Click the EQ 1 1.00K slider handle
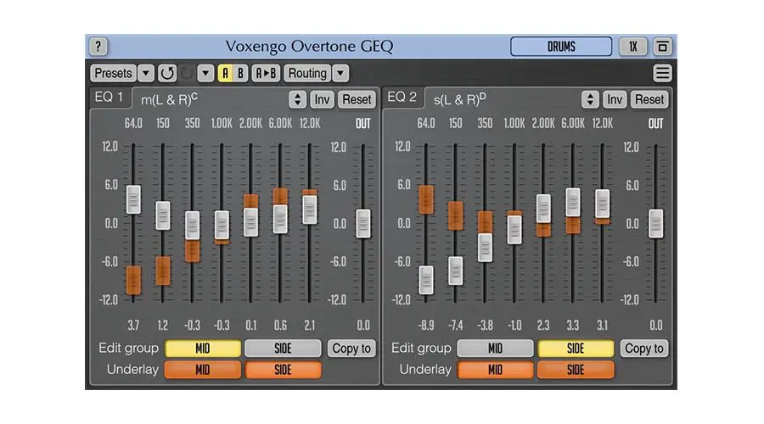The height and width of the screenshot is (424, 764). point(222,225)
